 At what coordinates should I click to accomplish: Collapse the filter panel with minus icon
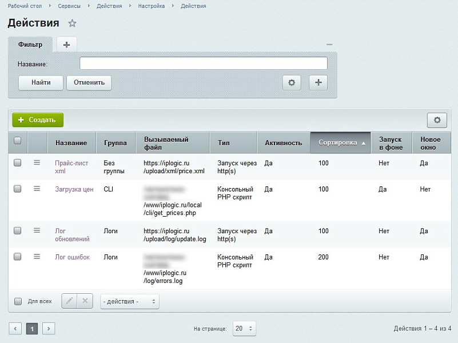[x=329, y=45]
